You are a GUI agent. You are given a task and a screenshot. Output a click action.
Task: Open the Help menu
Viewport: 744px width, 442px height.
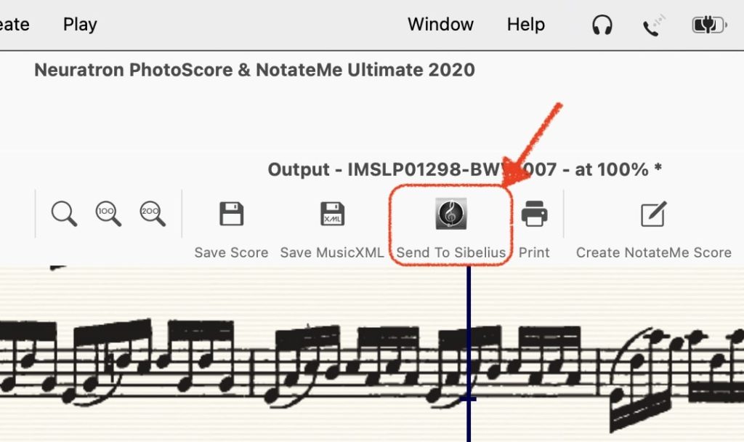(x=525, y=24)
